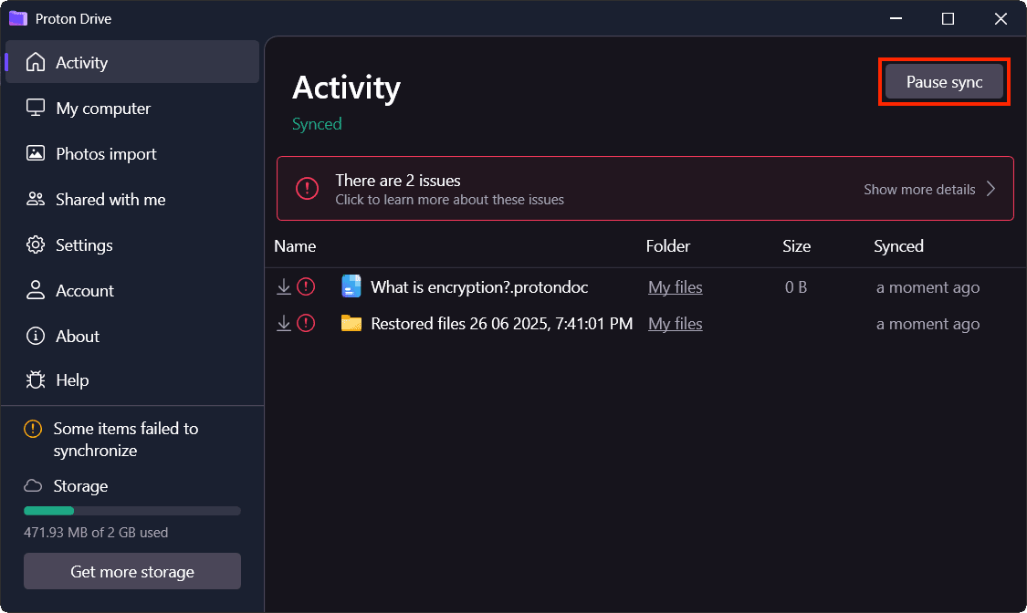Click the Help bug icon
This screenshot has width=1027, height=613.
36,380
